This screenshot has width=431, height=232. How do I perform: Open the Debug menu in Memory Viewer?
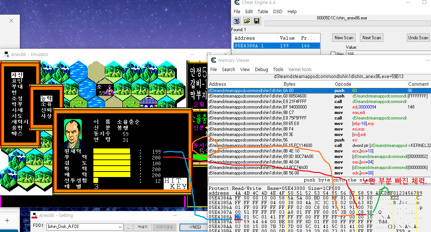point(261,70)
